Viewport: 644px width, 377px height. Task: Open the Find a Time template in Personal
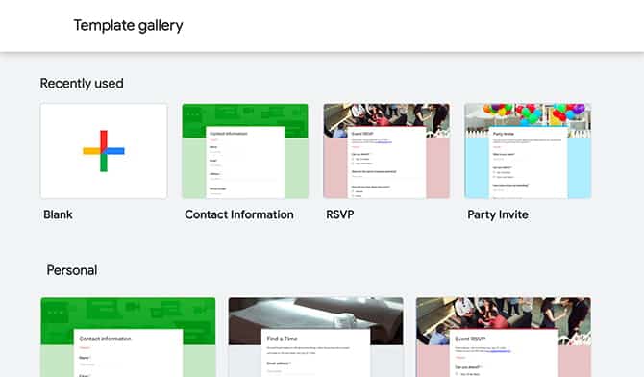pos(316,338)
